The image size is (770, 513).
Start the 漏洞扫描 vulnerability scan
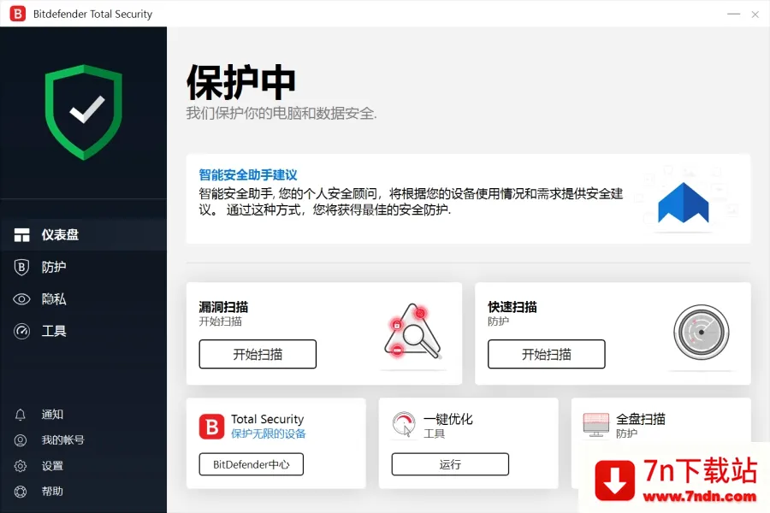pos(258,354)
